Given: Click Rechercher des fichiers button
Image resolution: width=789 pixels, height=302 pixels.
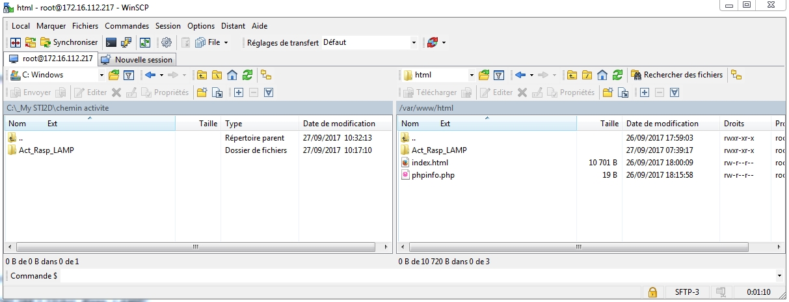Looking at the screenshot, I should point(677,75).
